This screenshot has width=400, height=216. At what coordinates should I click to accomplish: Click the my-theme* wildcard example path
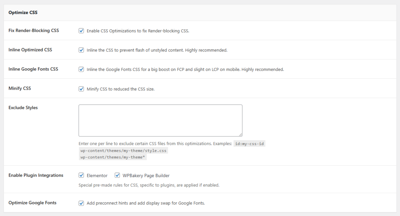coord(113,158)
